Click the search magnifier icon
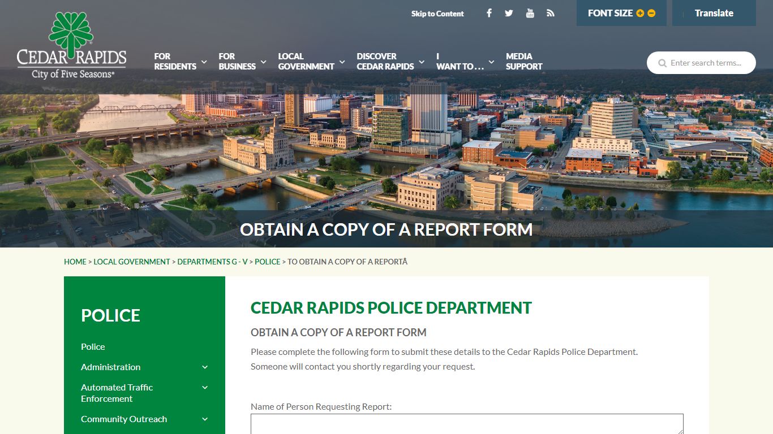Image resolution: width=773 pixels, height=434 pixels. point(662,63)
